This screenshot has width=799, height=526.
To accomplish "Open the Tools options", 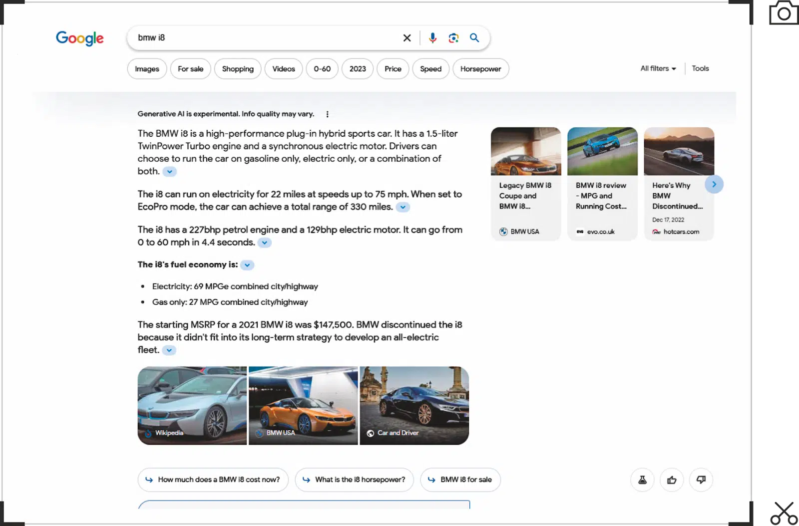I will (700, 68).
